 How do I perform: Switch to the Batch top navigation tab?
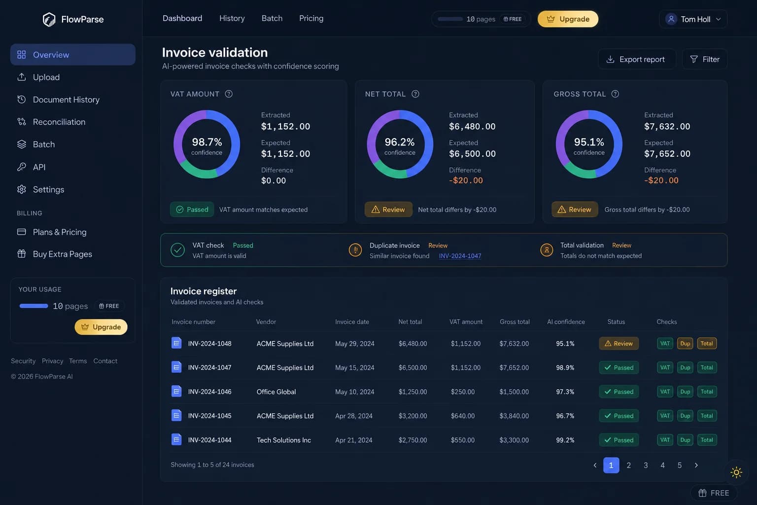[272, 18]
